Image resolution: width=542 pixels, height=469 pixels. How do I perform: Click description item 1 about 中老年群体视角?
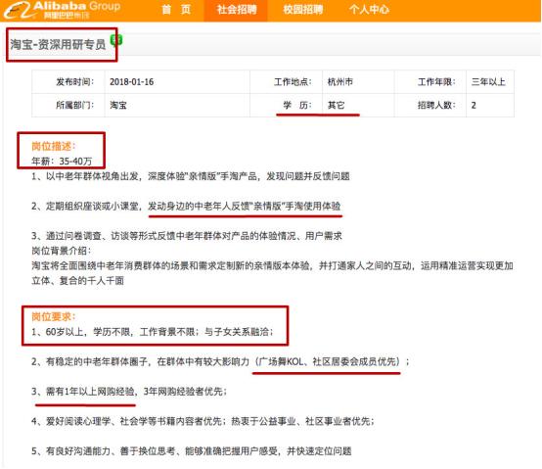point(191,176)
